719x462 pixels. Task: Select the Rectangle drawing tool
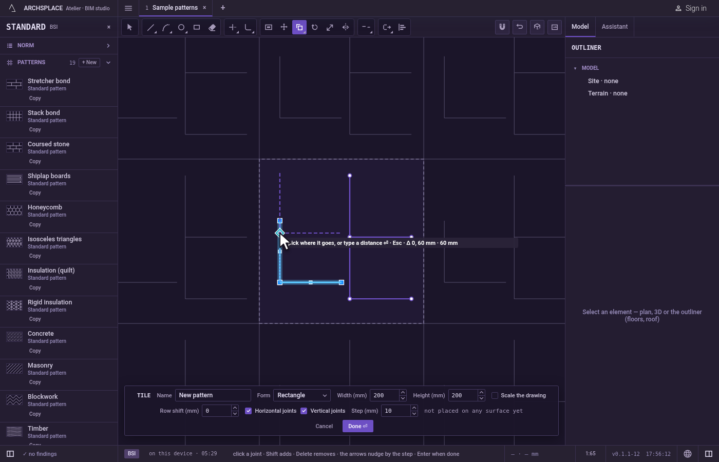tap(197, 27)
